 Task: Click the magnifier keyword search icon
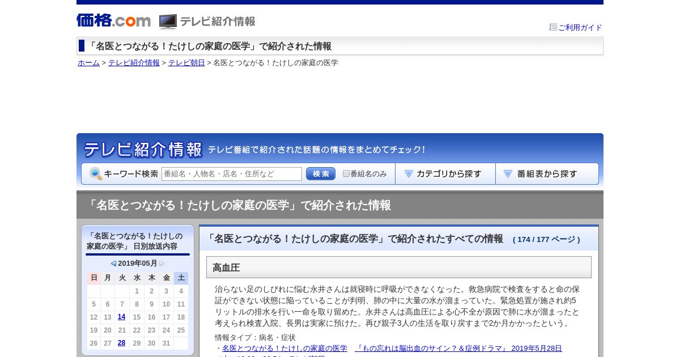pos(96,174)
